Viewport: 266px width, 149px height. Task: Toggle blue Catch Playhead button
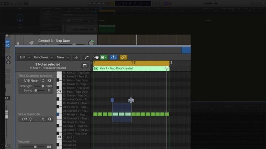[x=113, y=58]
